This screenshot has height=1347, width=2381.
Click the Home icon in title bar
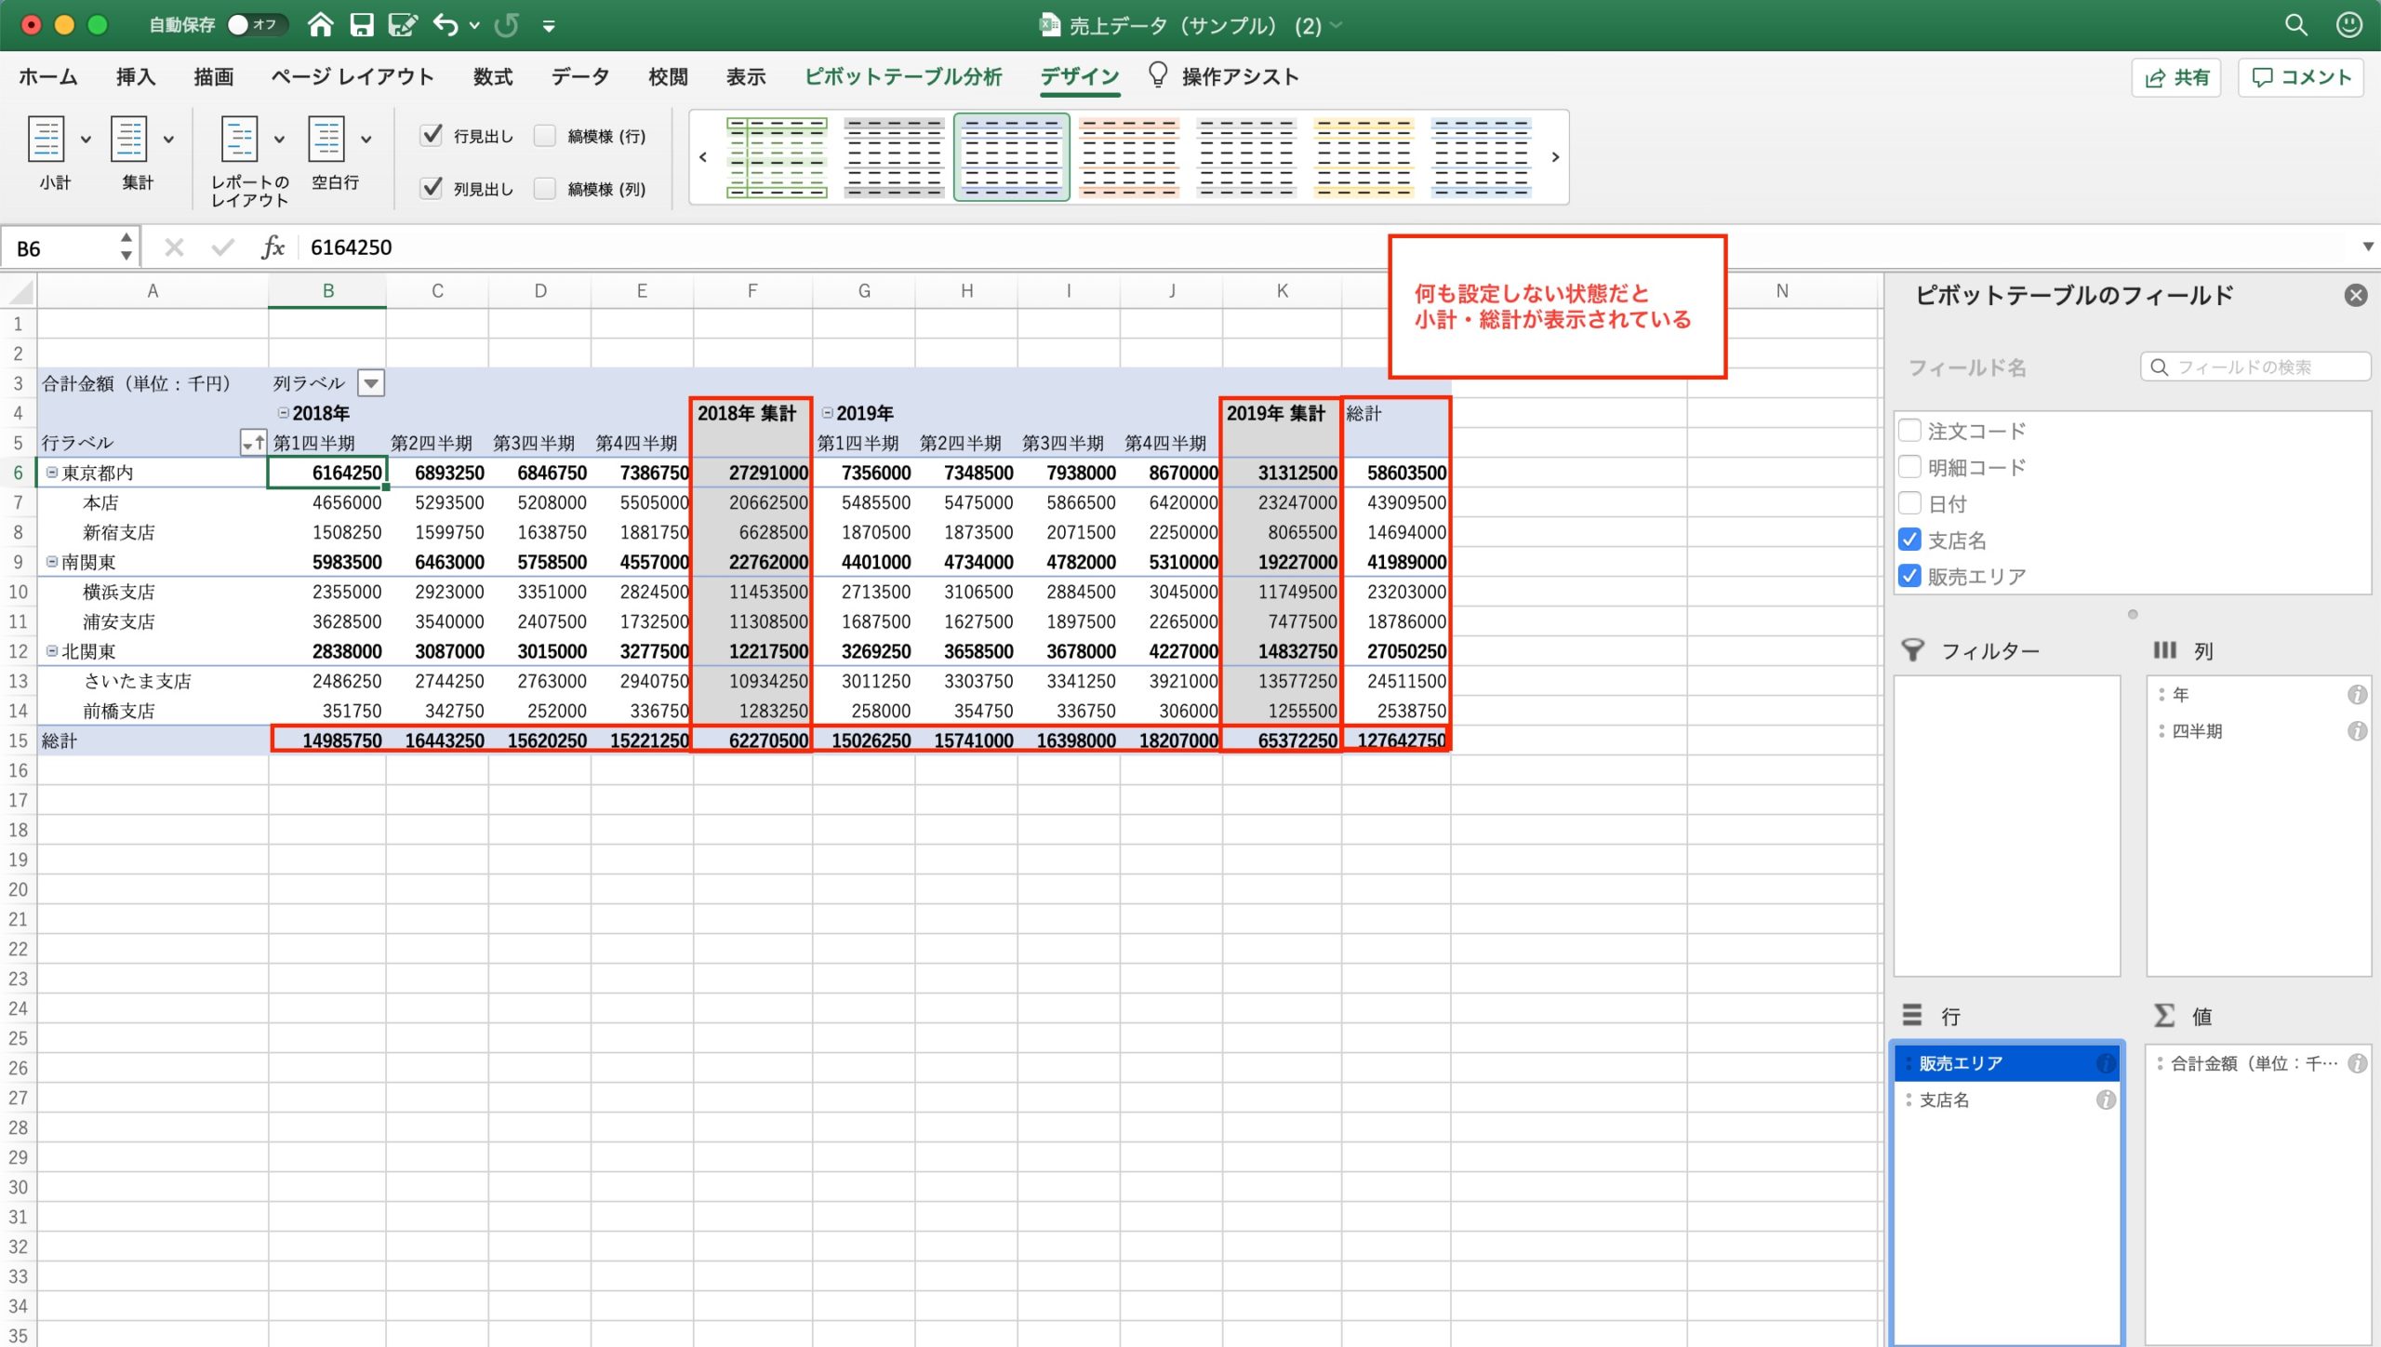pos(321,25)
